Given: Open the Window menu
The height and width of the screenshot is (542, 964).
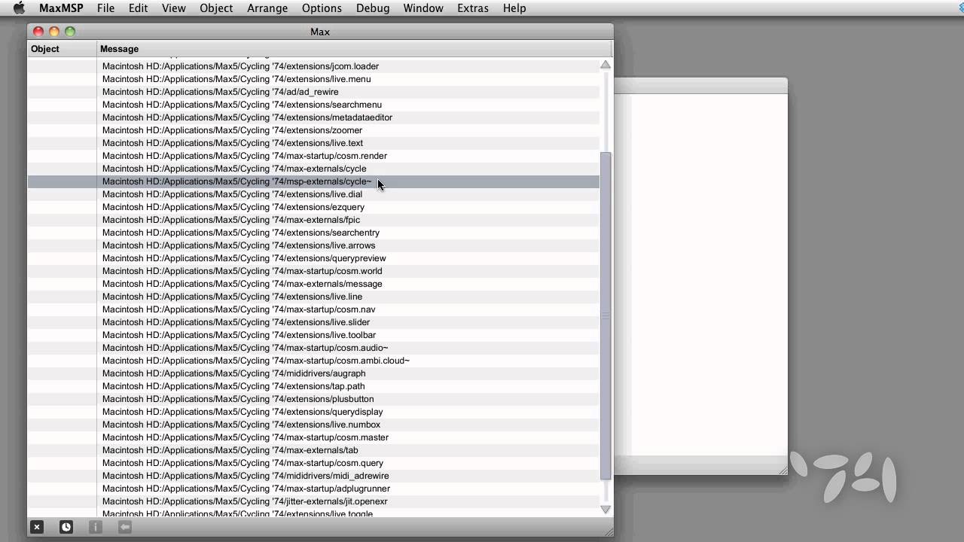Looking at the screenshot, I should tap(423, 8).
